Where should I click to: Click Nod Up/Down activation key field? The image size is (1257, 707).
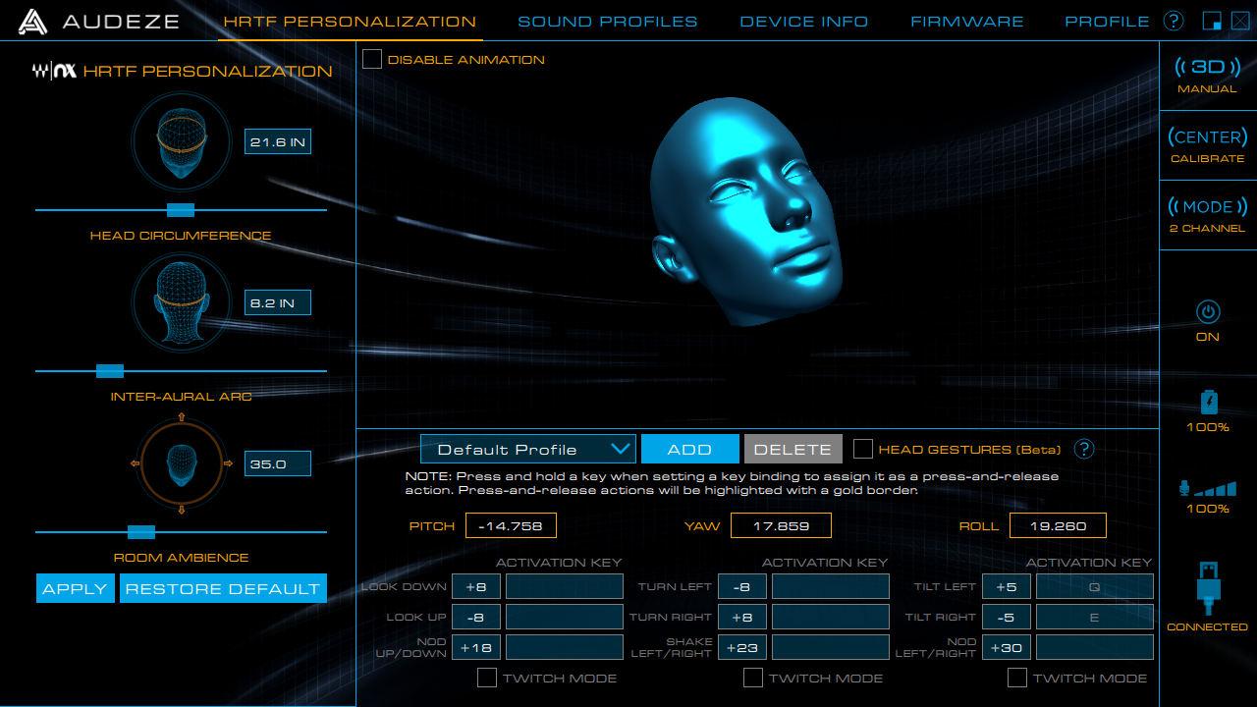[x=565, y=647]
